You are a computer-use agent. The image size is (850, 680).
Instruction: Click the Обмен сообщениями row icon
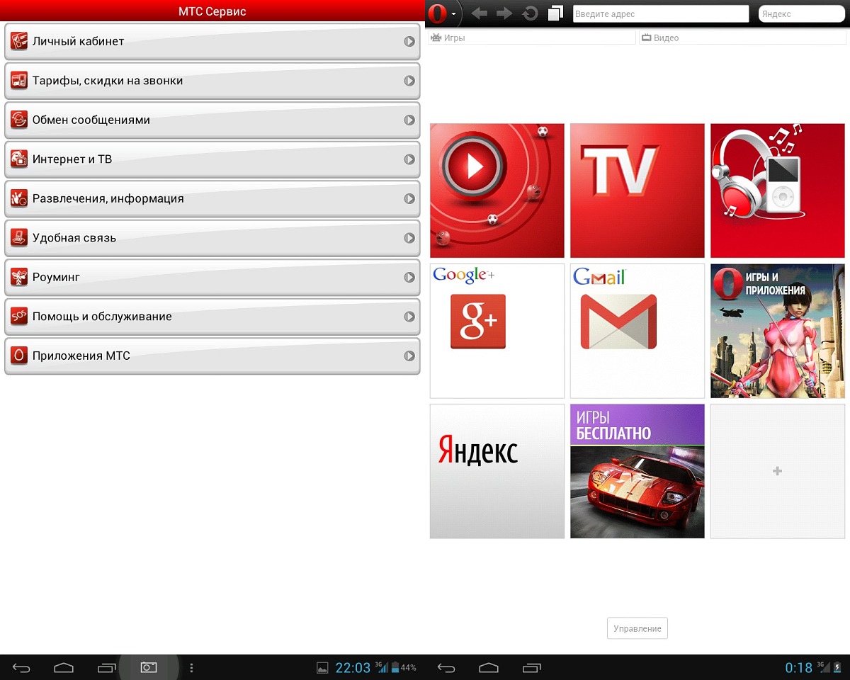(19, 120)
